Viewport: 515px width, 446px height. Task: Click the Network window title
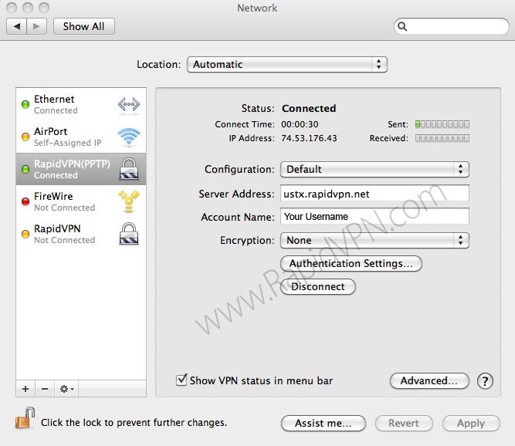[x=257, y=8]
